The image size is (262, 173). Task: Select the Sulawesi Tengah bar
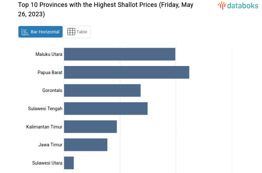click(105, 108)
